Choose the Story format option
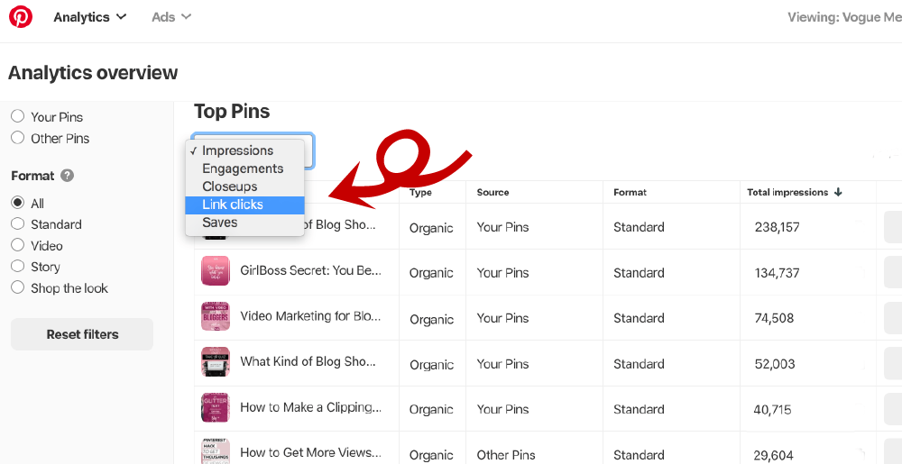 tap(17, 267)
